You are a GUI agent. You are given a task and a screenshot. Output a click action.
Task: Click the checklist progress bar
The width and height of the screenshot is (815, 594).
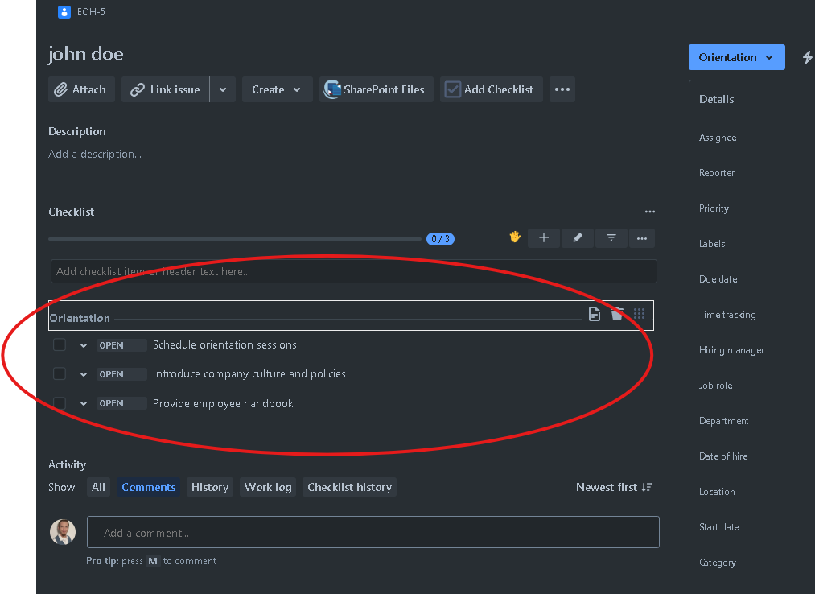point(234,239)
